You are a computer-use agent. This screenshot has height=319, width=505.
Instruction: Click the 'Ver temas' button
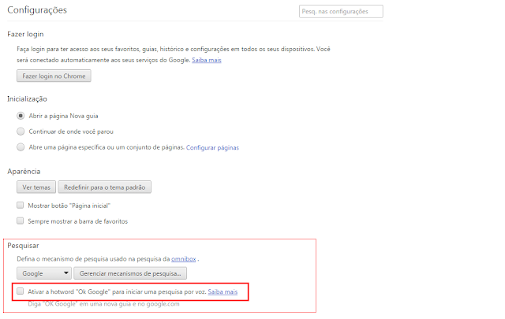[x=36, y=187]
